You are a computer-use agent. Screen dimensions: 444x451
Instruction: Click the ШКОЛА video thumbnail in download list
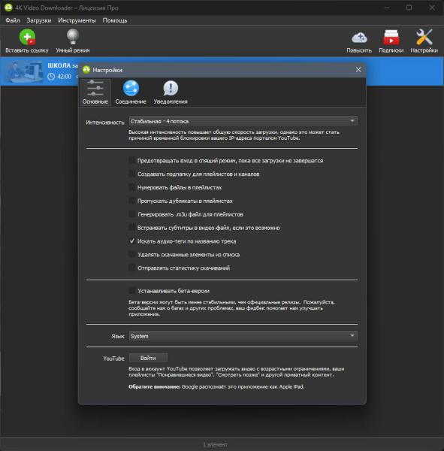tap(25, 71)
